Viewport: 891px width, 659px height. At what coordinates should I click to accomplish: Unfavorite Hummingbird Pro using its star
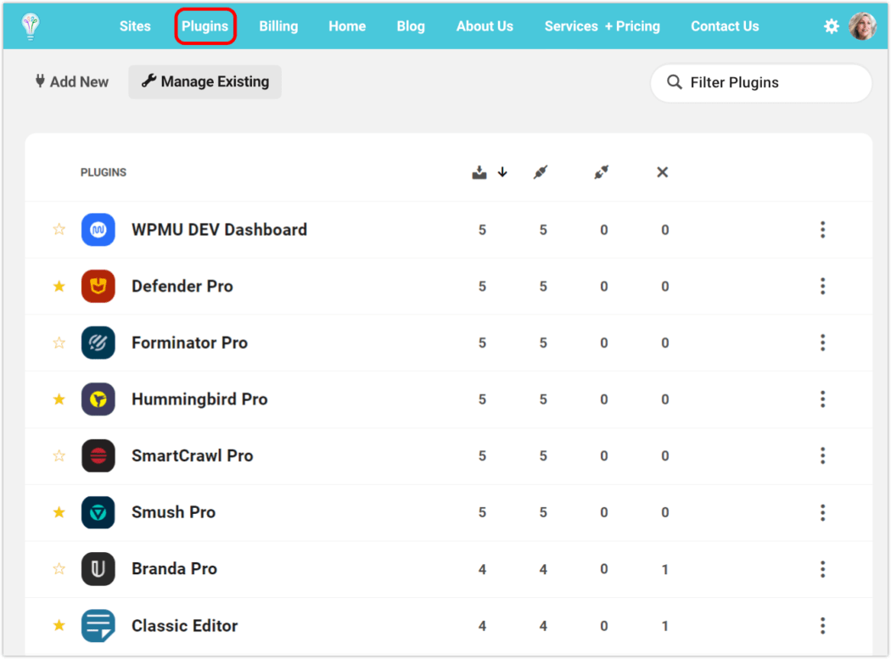click(x=59, y=399)
